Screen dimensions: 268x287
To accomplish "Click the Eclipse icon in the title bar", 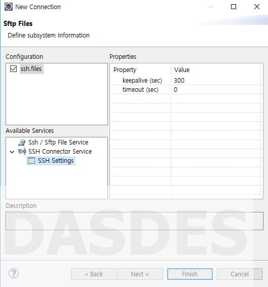I will pos(9,7).
